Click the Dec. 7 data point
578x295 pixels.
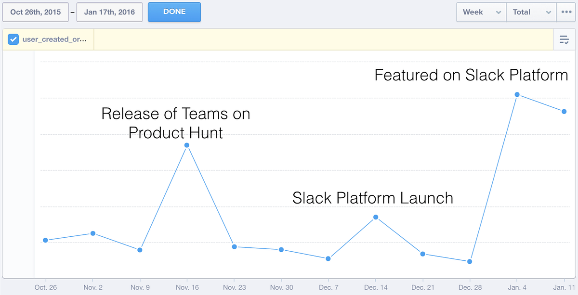click(x=328, y=258)
